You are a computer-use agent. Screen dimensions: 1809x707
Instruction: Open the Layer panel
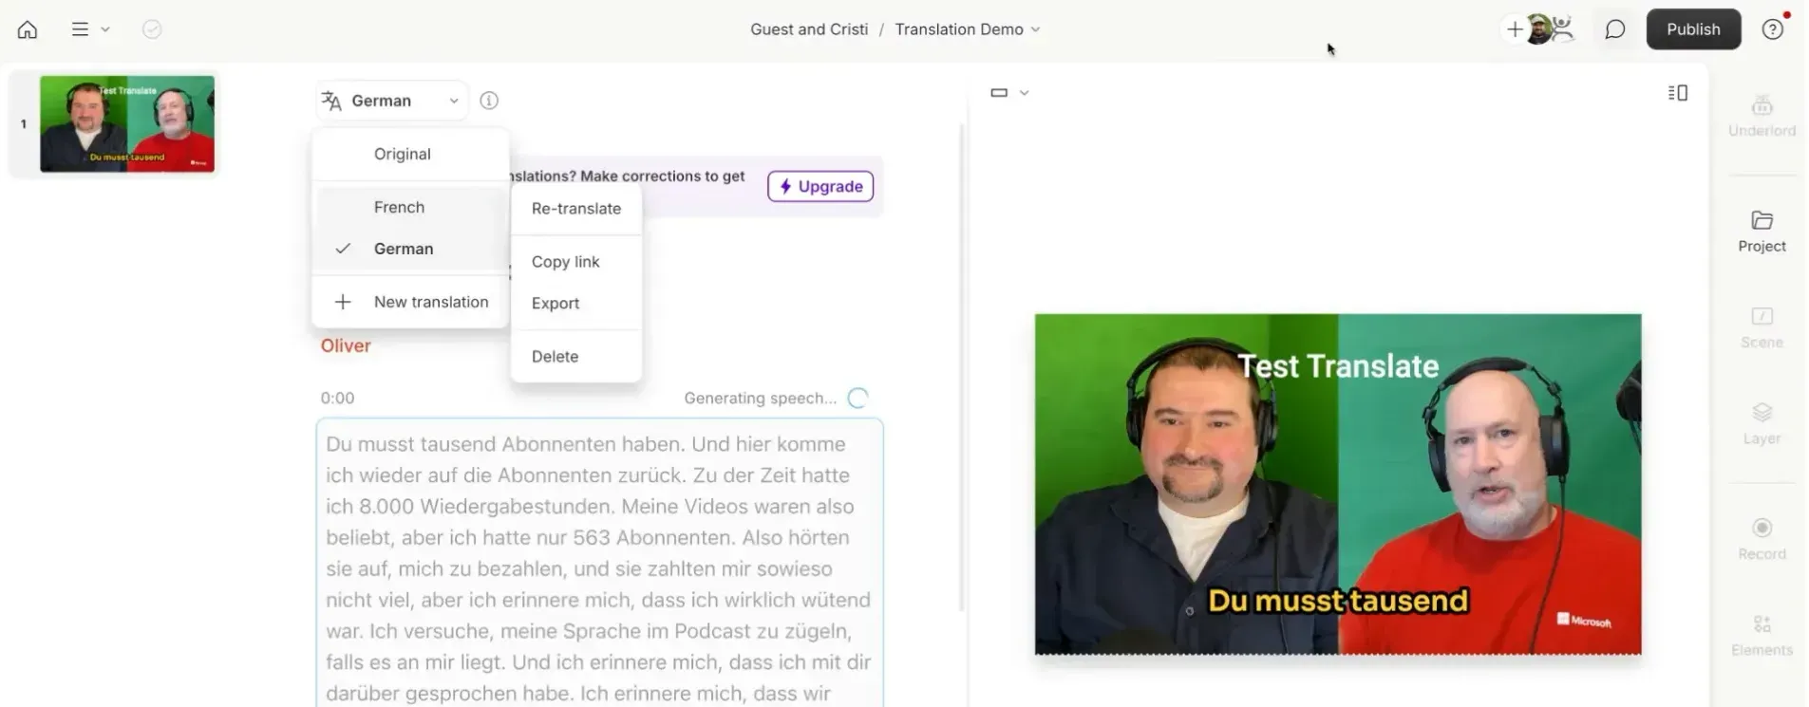1762,424
